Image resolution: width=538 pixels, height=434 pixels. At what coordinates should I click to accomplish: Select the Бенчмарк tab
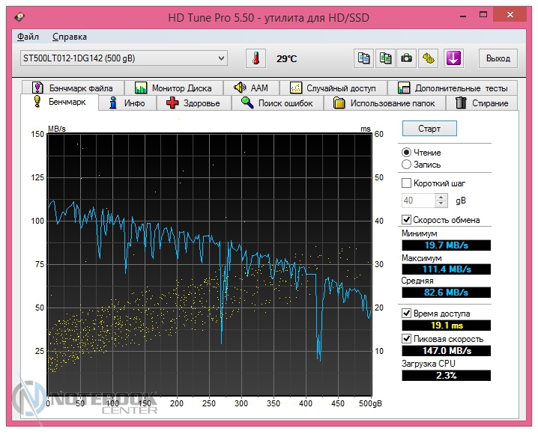[60, 102]
